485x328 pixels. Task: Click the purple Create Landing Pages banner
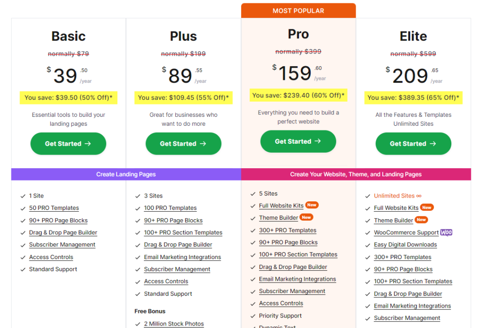click(x=126, y=174)
